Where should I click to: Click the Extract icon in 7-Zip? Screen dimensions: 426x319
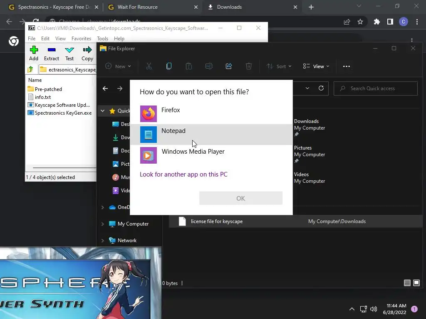pos(51,50)
